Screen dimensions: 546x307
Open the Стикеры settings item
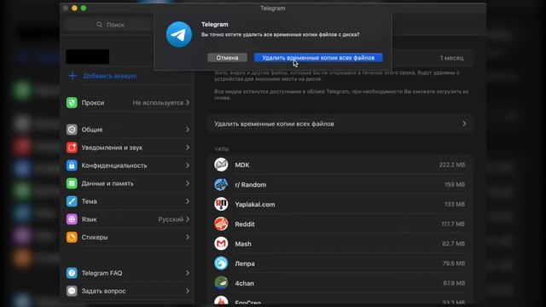[x=128, y=237]
